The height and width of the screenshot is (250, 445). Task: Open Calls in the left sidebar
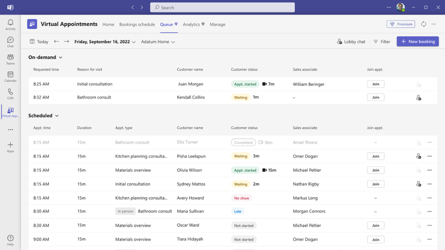pos(10,94)
